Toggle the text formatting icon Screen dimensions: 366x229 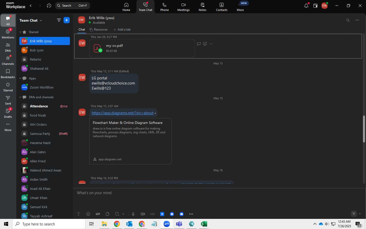(79, 214)
